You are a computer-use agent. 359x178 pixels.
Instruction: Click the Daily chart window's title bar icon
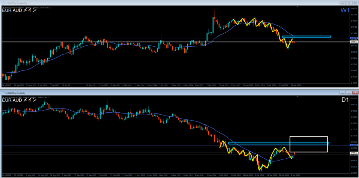pyautogui.click(x=4, y=93)
